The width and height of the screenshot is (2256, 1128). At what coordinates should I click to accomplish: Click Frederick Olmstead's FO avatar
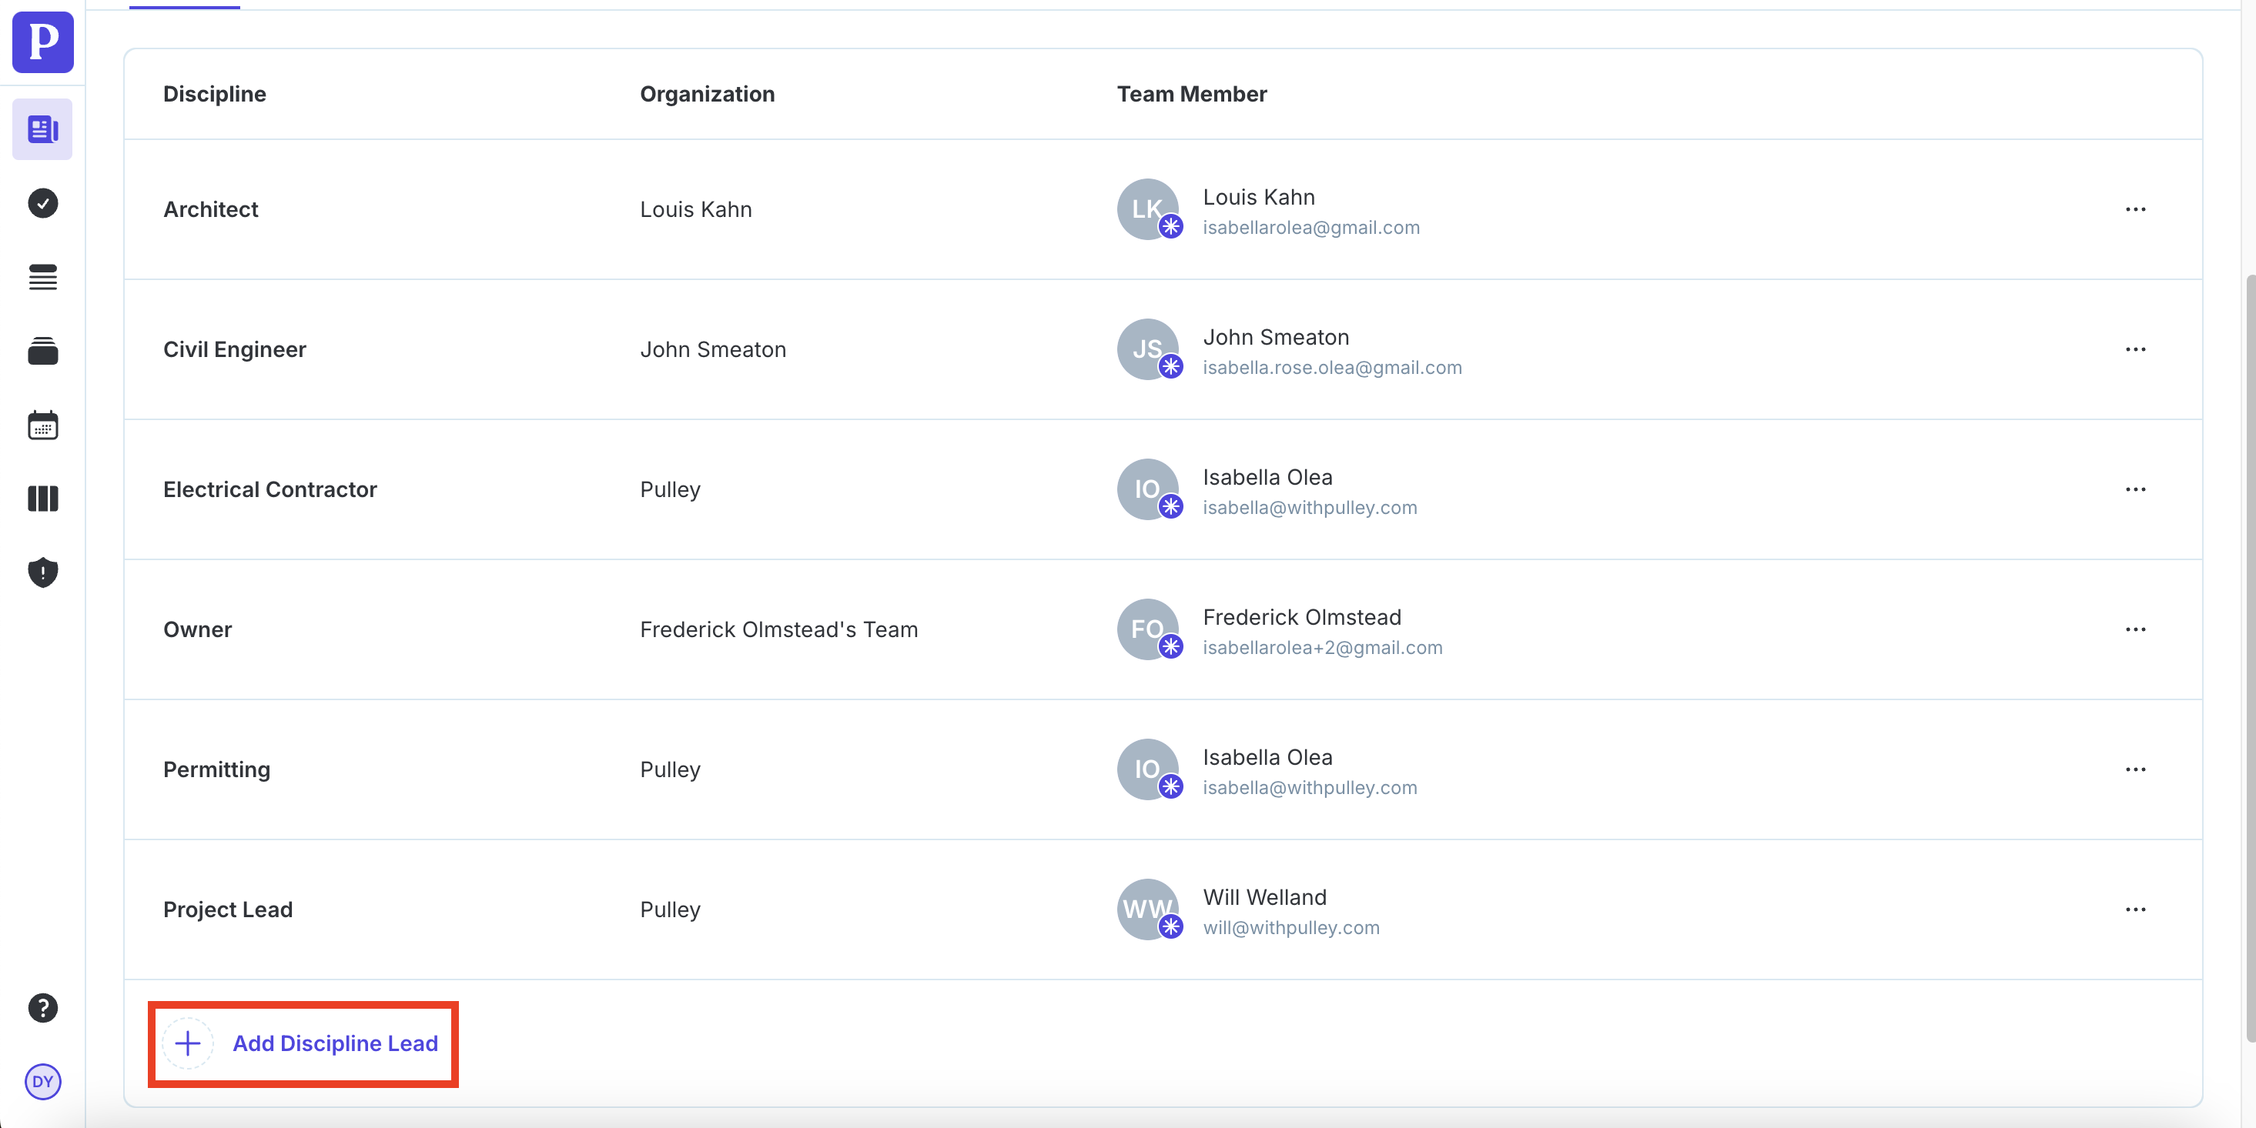(x=1146, y=629)
